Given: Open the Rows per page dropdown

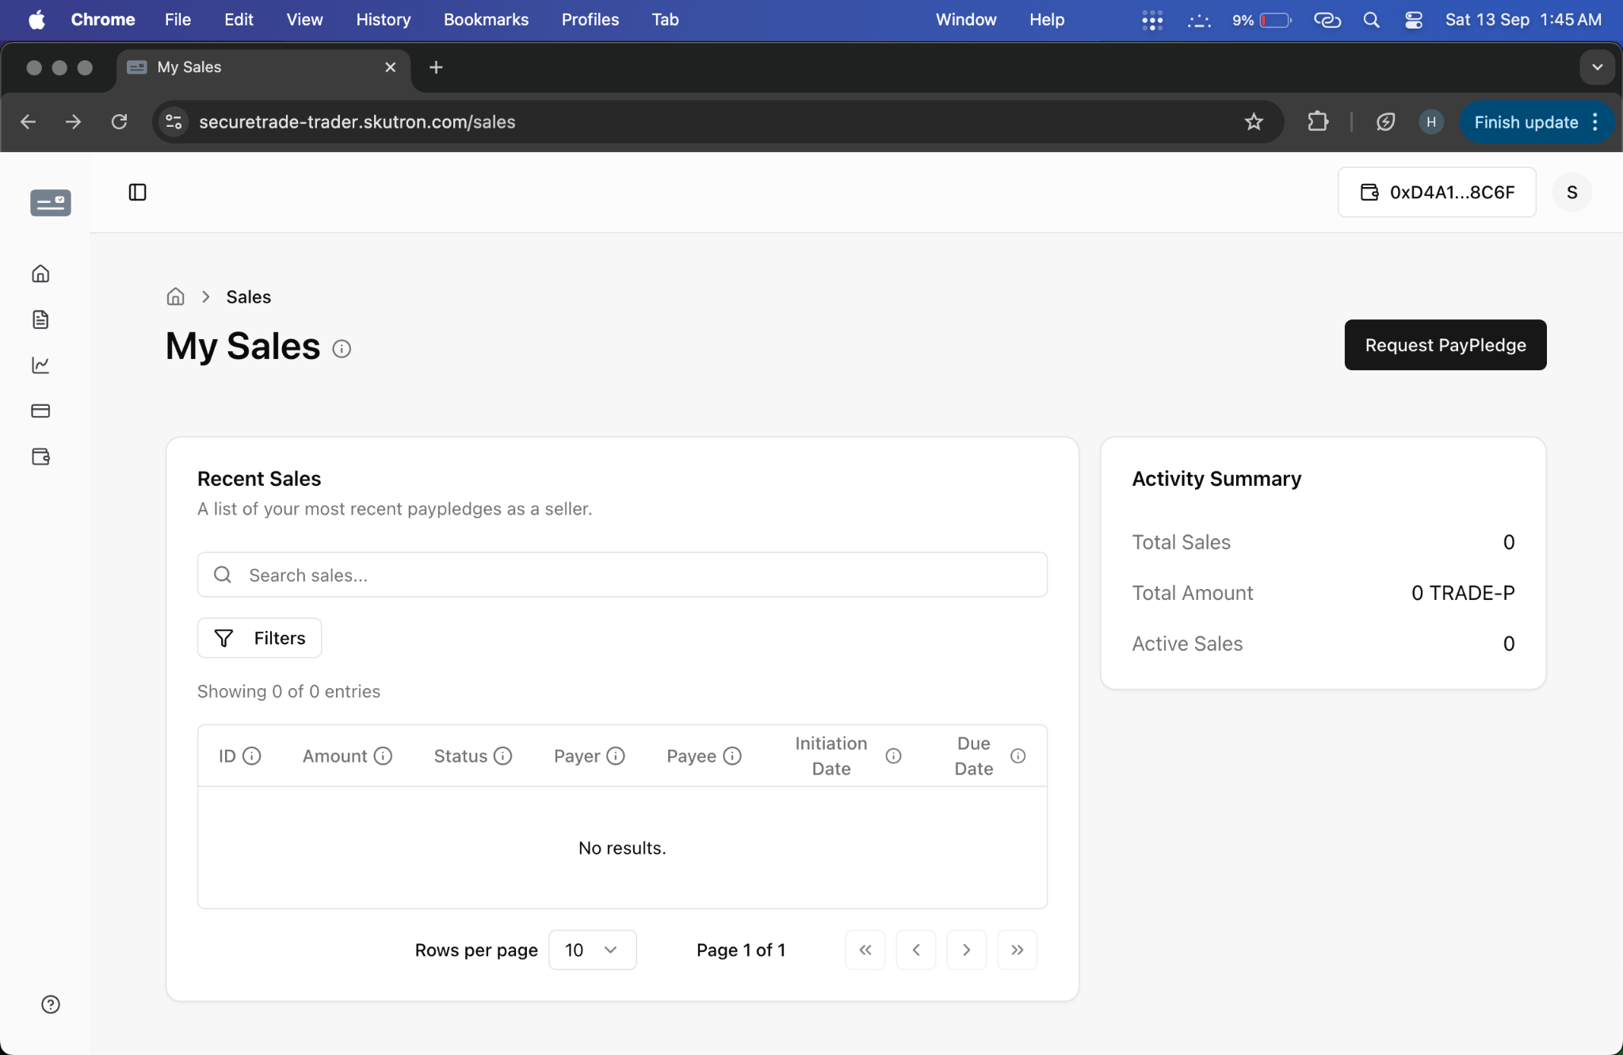Looking at the screenshot, I should (592, 950).
